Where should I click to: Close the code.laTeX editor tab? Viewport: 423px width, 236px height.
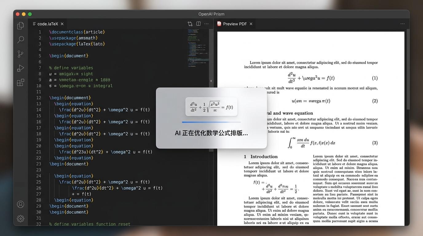point(62,24)
